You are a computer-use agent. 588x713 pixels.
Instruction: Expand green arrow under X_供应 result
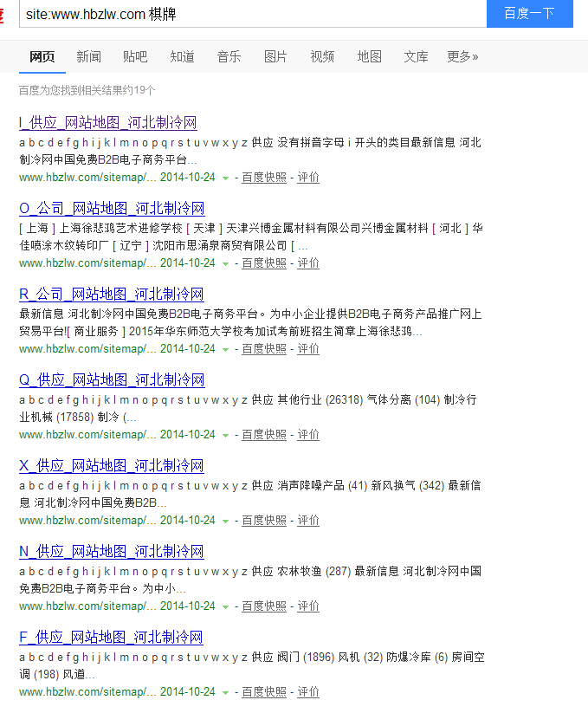pos(225,522)
